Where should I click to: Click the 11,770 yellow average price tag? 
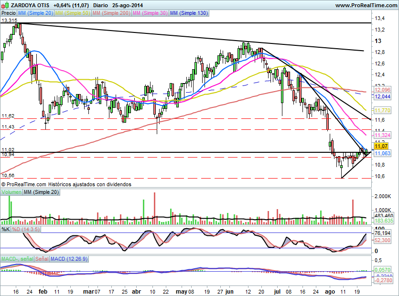pos(382,110)
